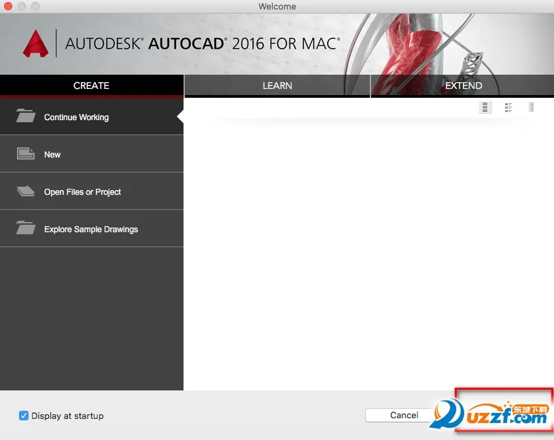Explore Sample Drawings from the sidebar

coord(91,229)
